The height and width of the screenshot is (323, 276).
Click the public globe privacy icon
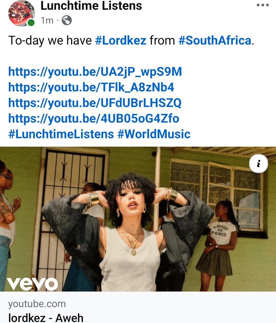click(67, 20)
